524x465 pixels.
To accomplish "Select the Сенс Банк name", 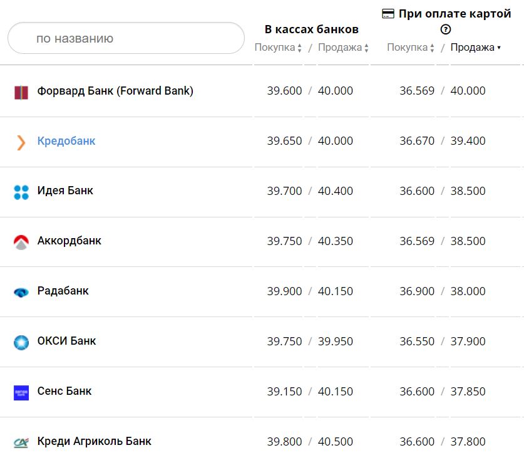I will point(64,391).
